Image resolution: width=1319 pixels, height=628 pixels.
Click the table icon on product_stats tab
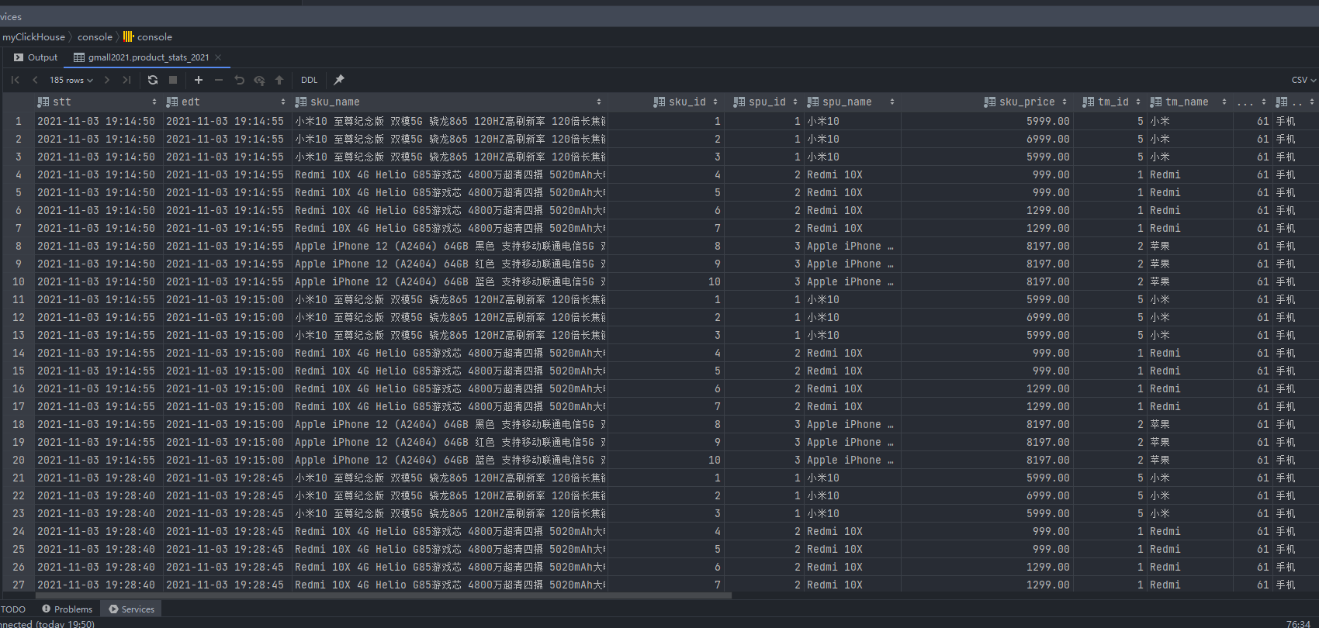tap(79, 57)
